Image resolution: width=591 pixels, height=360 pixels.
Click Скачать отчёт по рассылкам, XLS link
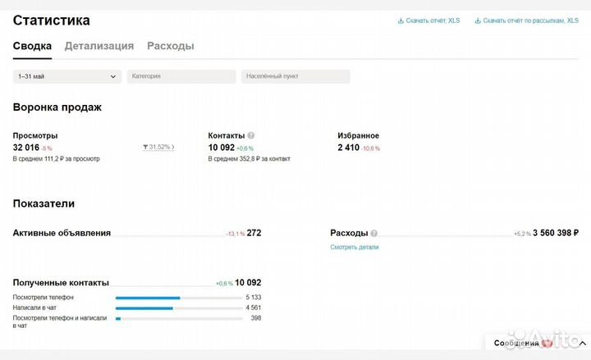(530, 21)
